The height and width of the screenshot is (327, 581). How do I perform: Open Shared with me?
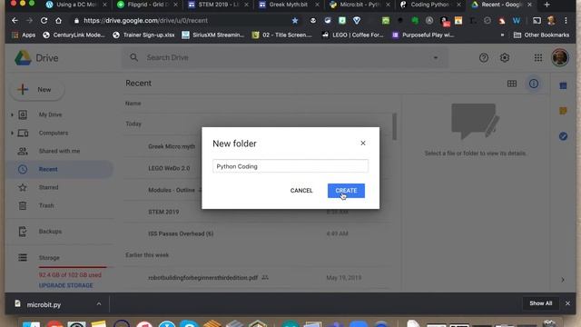click(59, 151)
